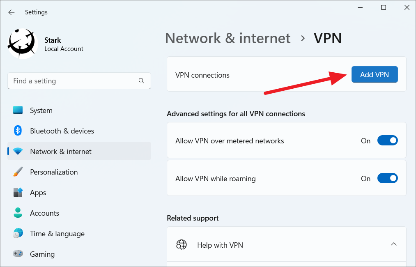This screenshot has height=267, width=416.
Task: Click the Network & internet sidebar icon
Action: [18, 151]
